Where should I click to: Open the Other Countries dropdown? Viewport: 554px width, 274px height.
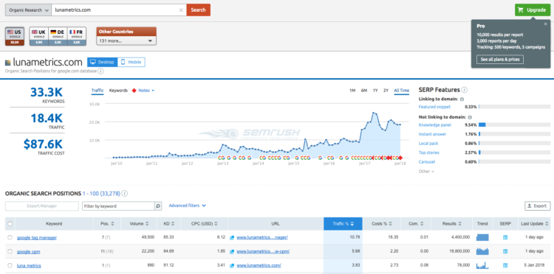coord(126,41)
